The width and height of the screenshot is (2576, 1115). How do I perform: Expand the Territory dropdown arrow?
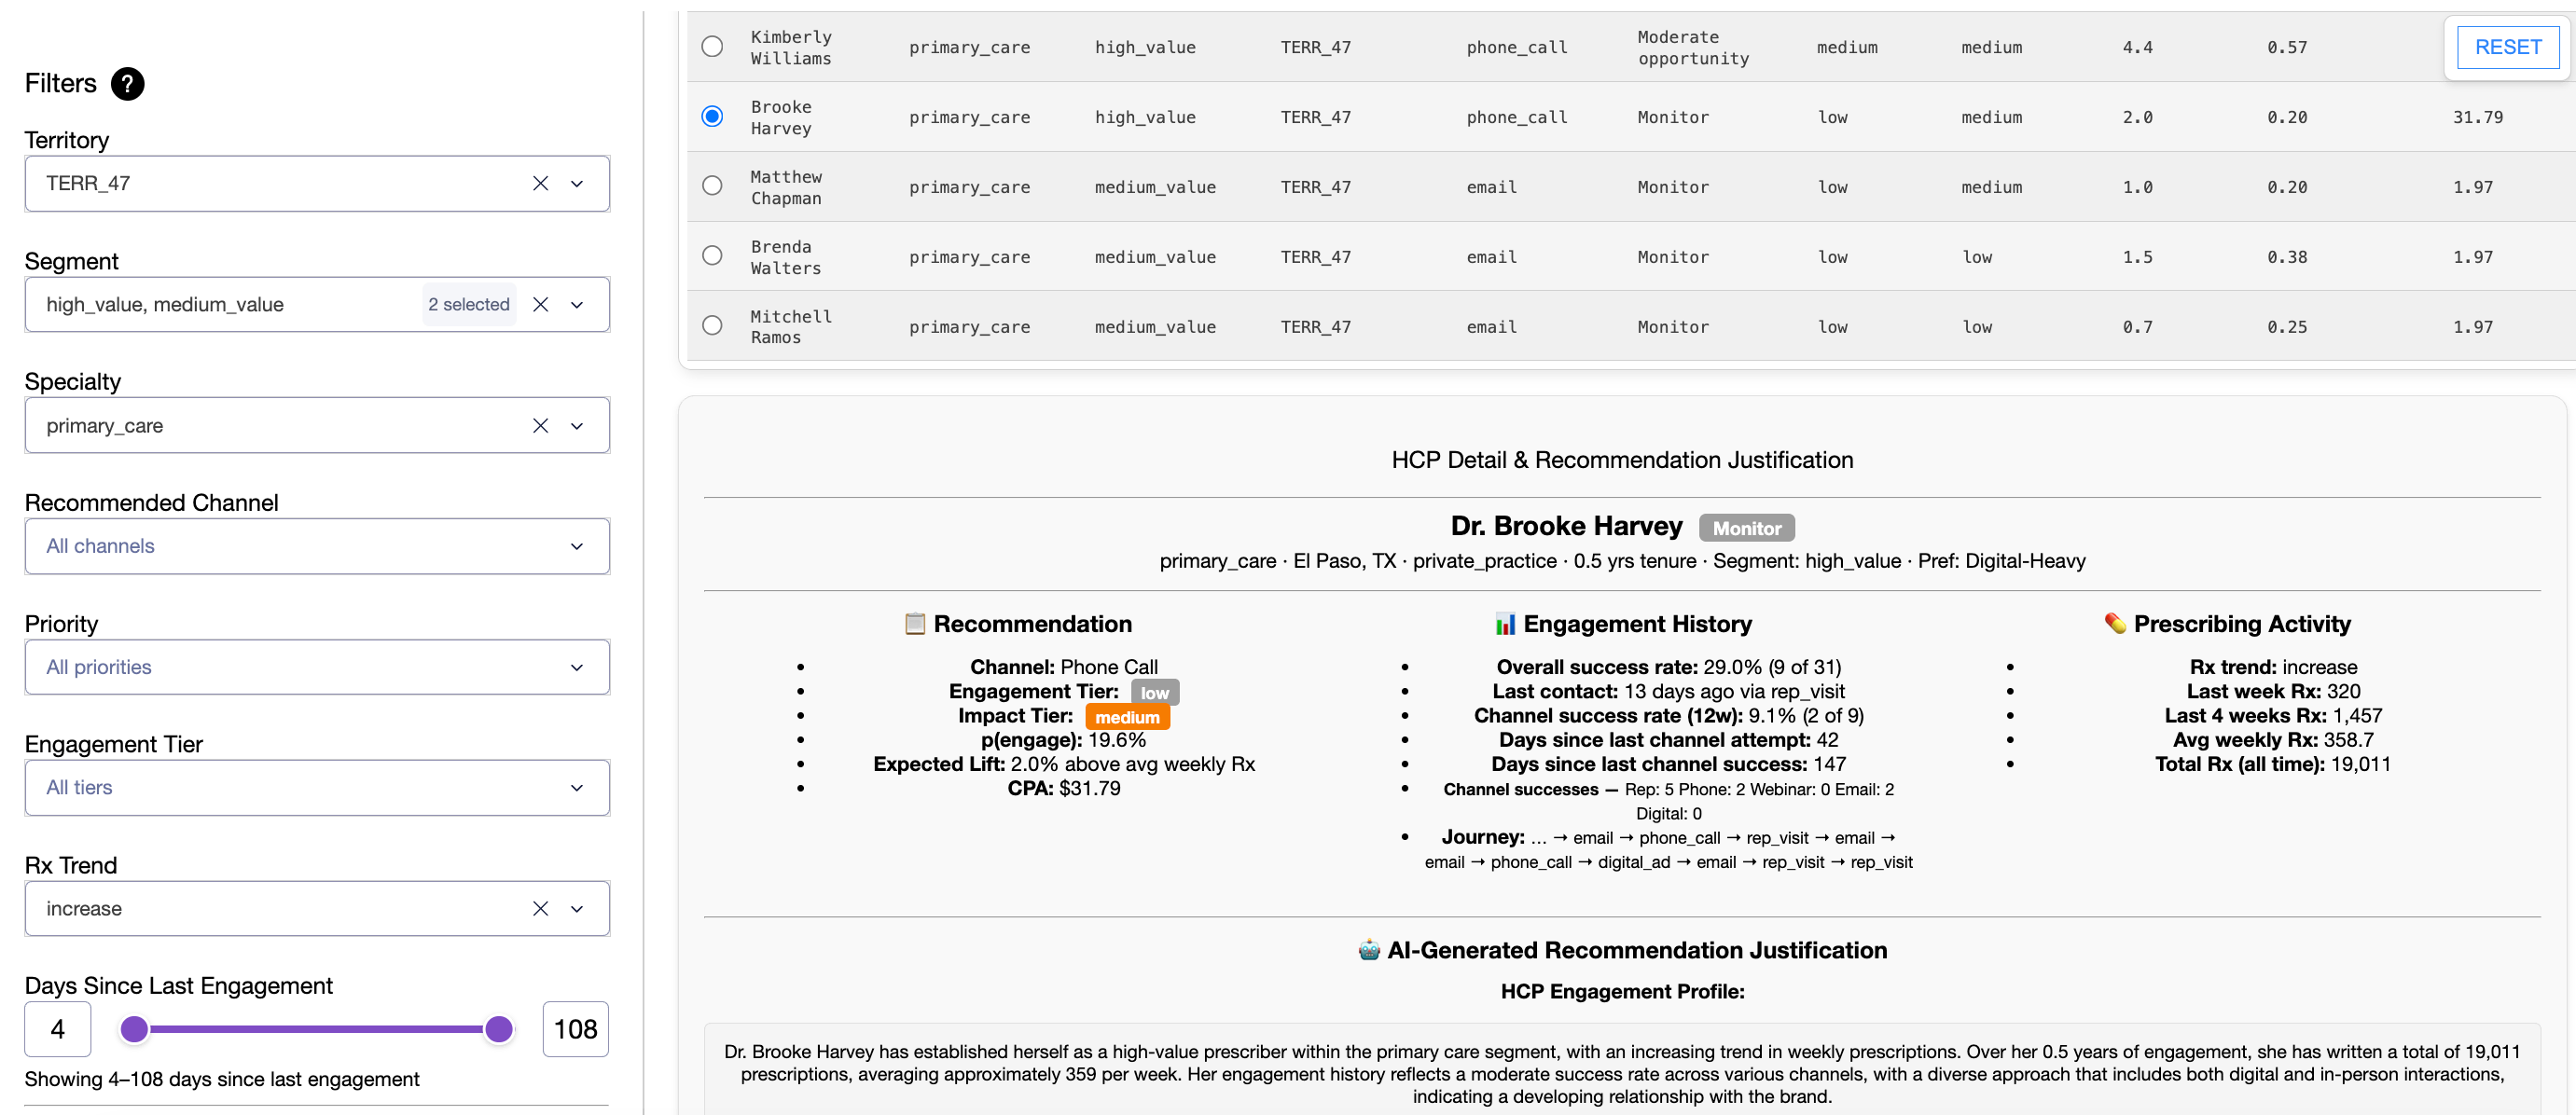coord(577,183)
